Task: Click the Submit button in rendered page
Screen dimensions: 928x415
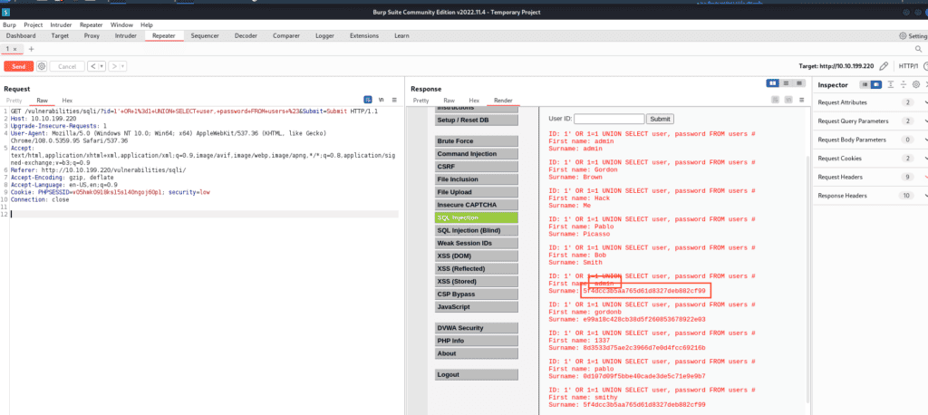Action: [x=660, y=119]
